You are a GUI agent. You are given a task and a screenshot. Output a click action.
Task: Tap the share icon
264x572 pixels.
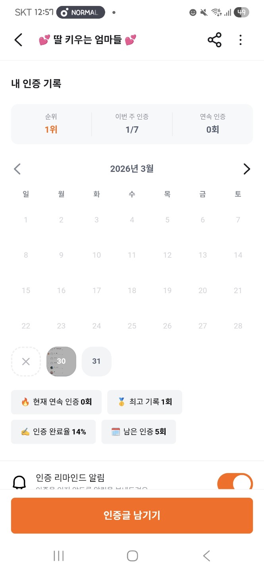(x=214, y=40)
